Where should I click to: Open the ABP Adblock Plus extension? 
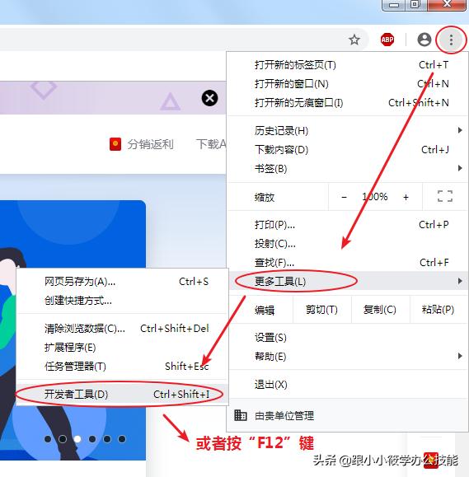click(x=387, y=40)
